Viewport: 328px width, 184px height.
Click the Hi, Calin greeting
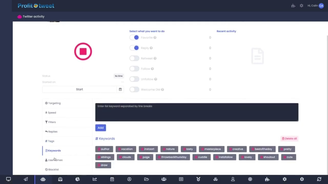(x=313, y=6)
